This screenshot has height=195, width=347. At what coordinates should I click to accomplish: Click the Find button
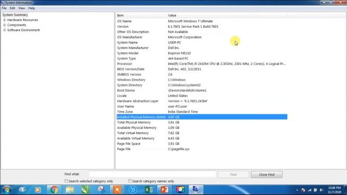pyautogui.click(x=233, y=174)
